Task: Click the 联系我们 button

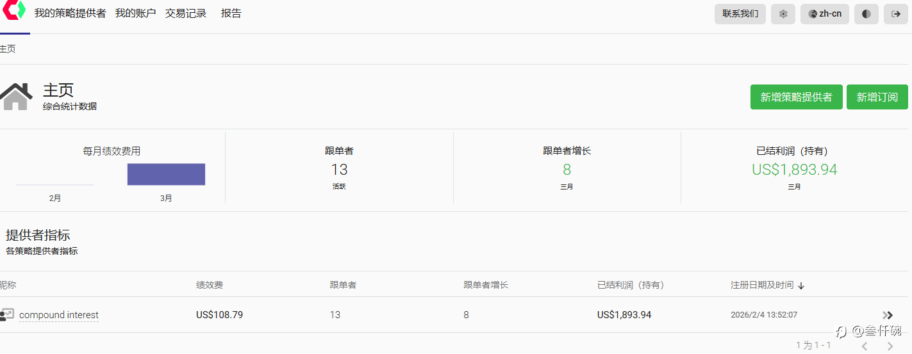Action: pos(740,14)
